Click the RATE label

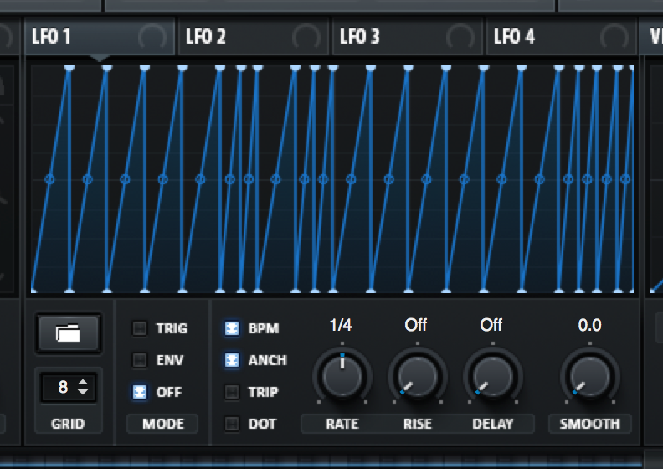pos(342,424)
